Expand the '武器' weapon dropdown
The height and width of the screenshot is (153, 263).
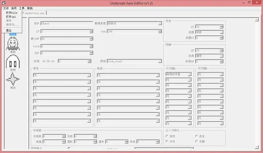click(221, 32)
